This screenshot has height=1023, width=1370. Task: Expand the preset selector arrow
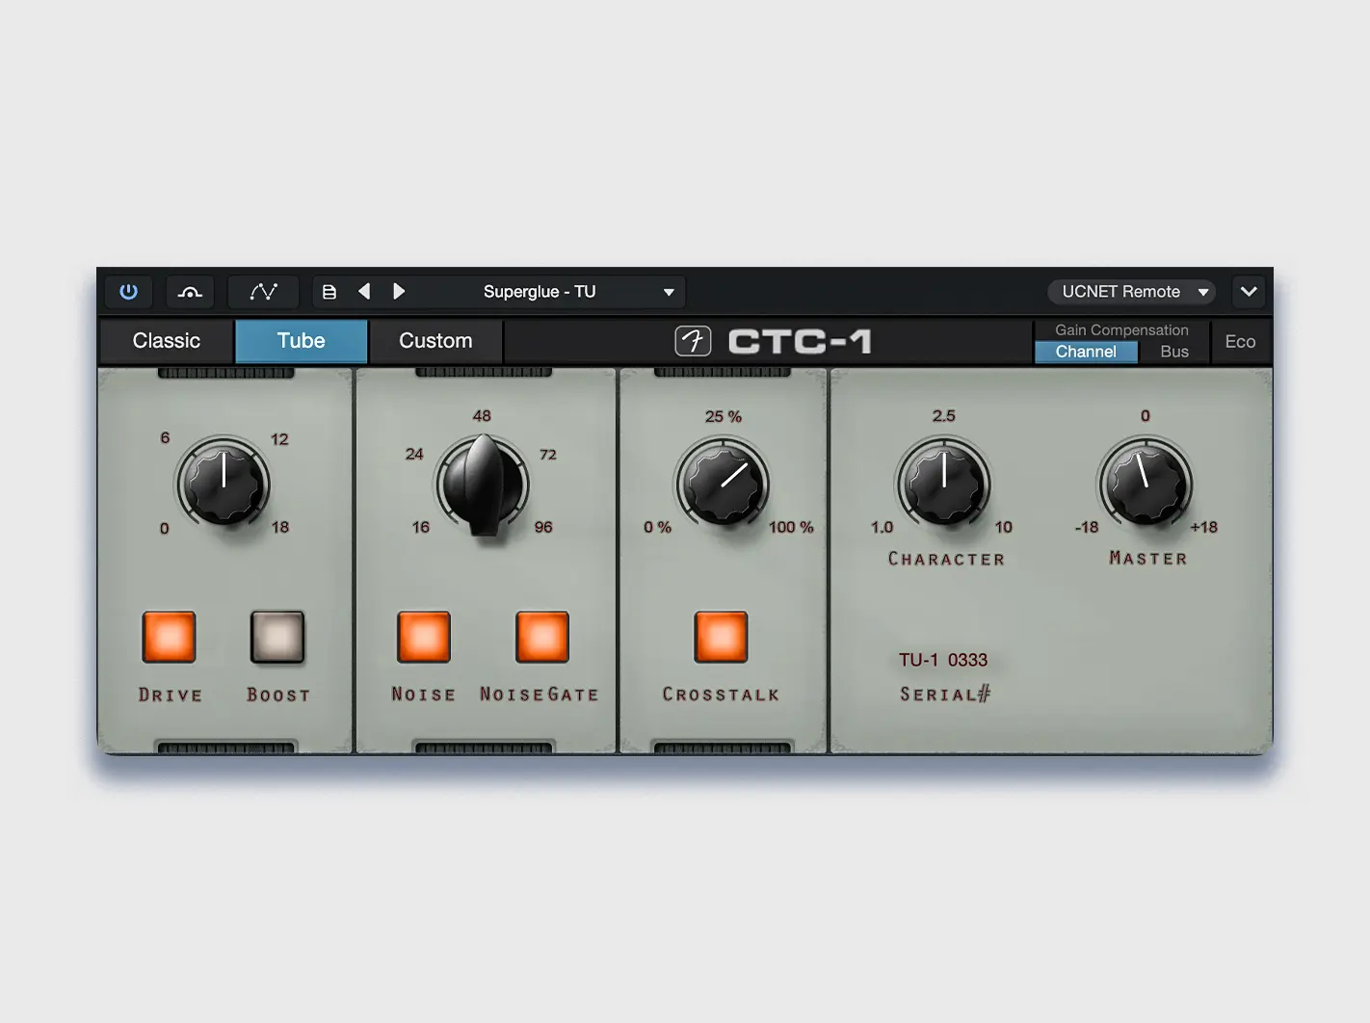tap(667, 292)
